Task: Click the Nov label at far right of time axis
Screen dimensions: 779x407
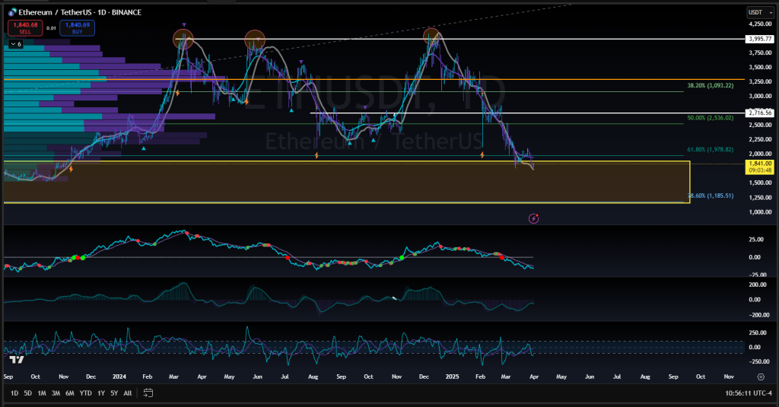Action: 729,377
